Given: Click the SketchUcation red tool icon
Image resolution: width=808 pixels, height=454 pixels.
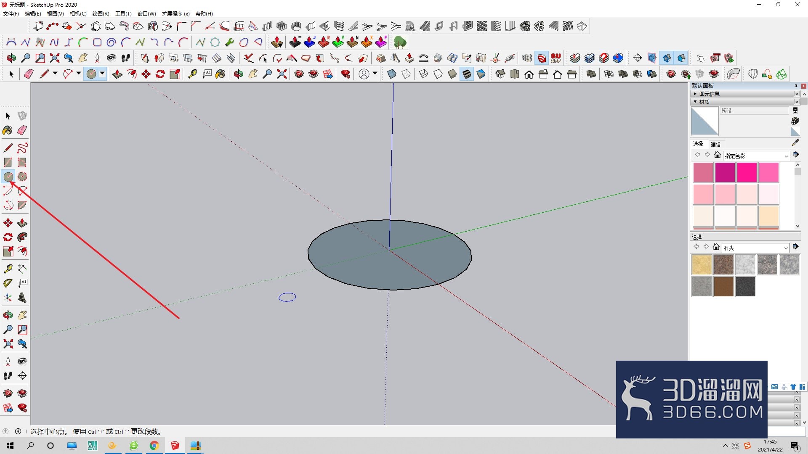Looking at the screenshot, I should [542, 58].
